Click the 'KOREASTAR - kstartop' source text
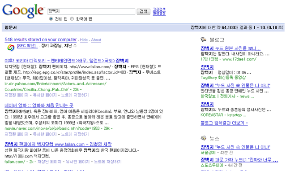 click(223, 115)
